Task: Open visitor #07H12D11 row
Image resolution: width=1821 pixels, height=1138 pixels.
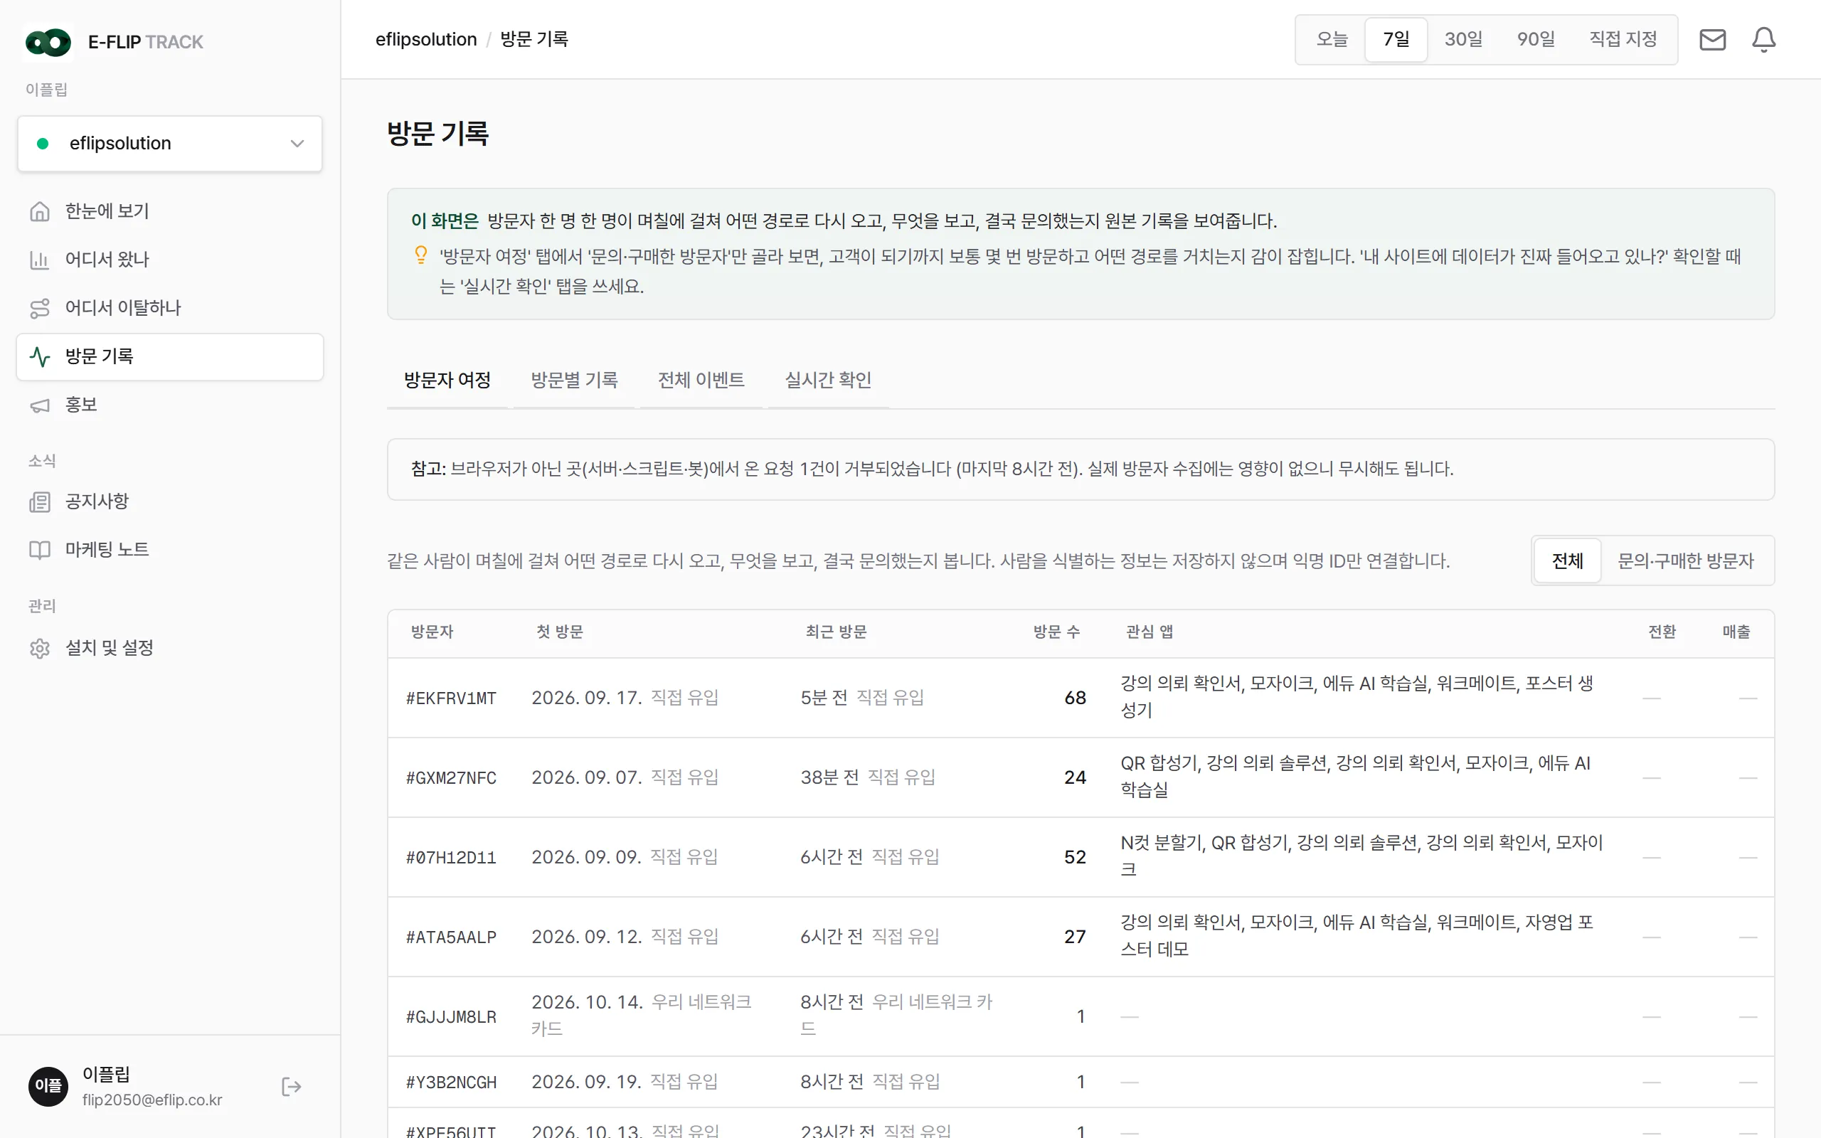Action: (1081, 857)
